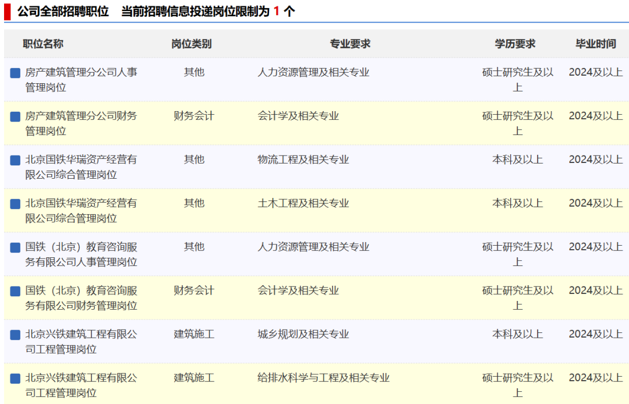The height and width of the screenshot is (404, 629).
Task: Click the 毕业时间 column header
Action: pyautogui.click(x=595, y=44)
